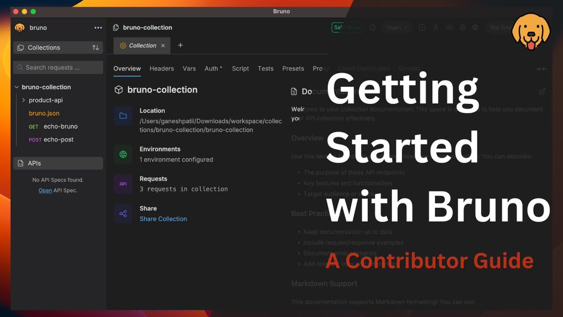Click the Bruno dog logo in the sidebar header
Viewport: 563px width, 317px height.
tap(20, 28)
